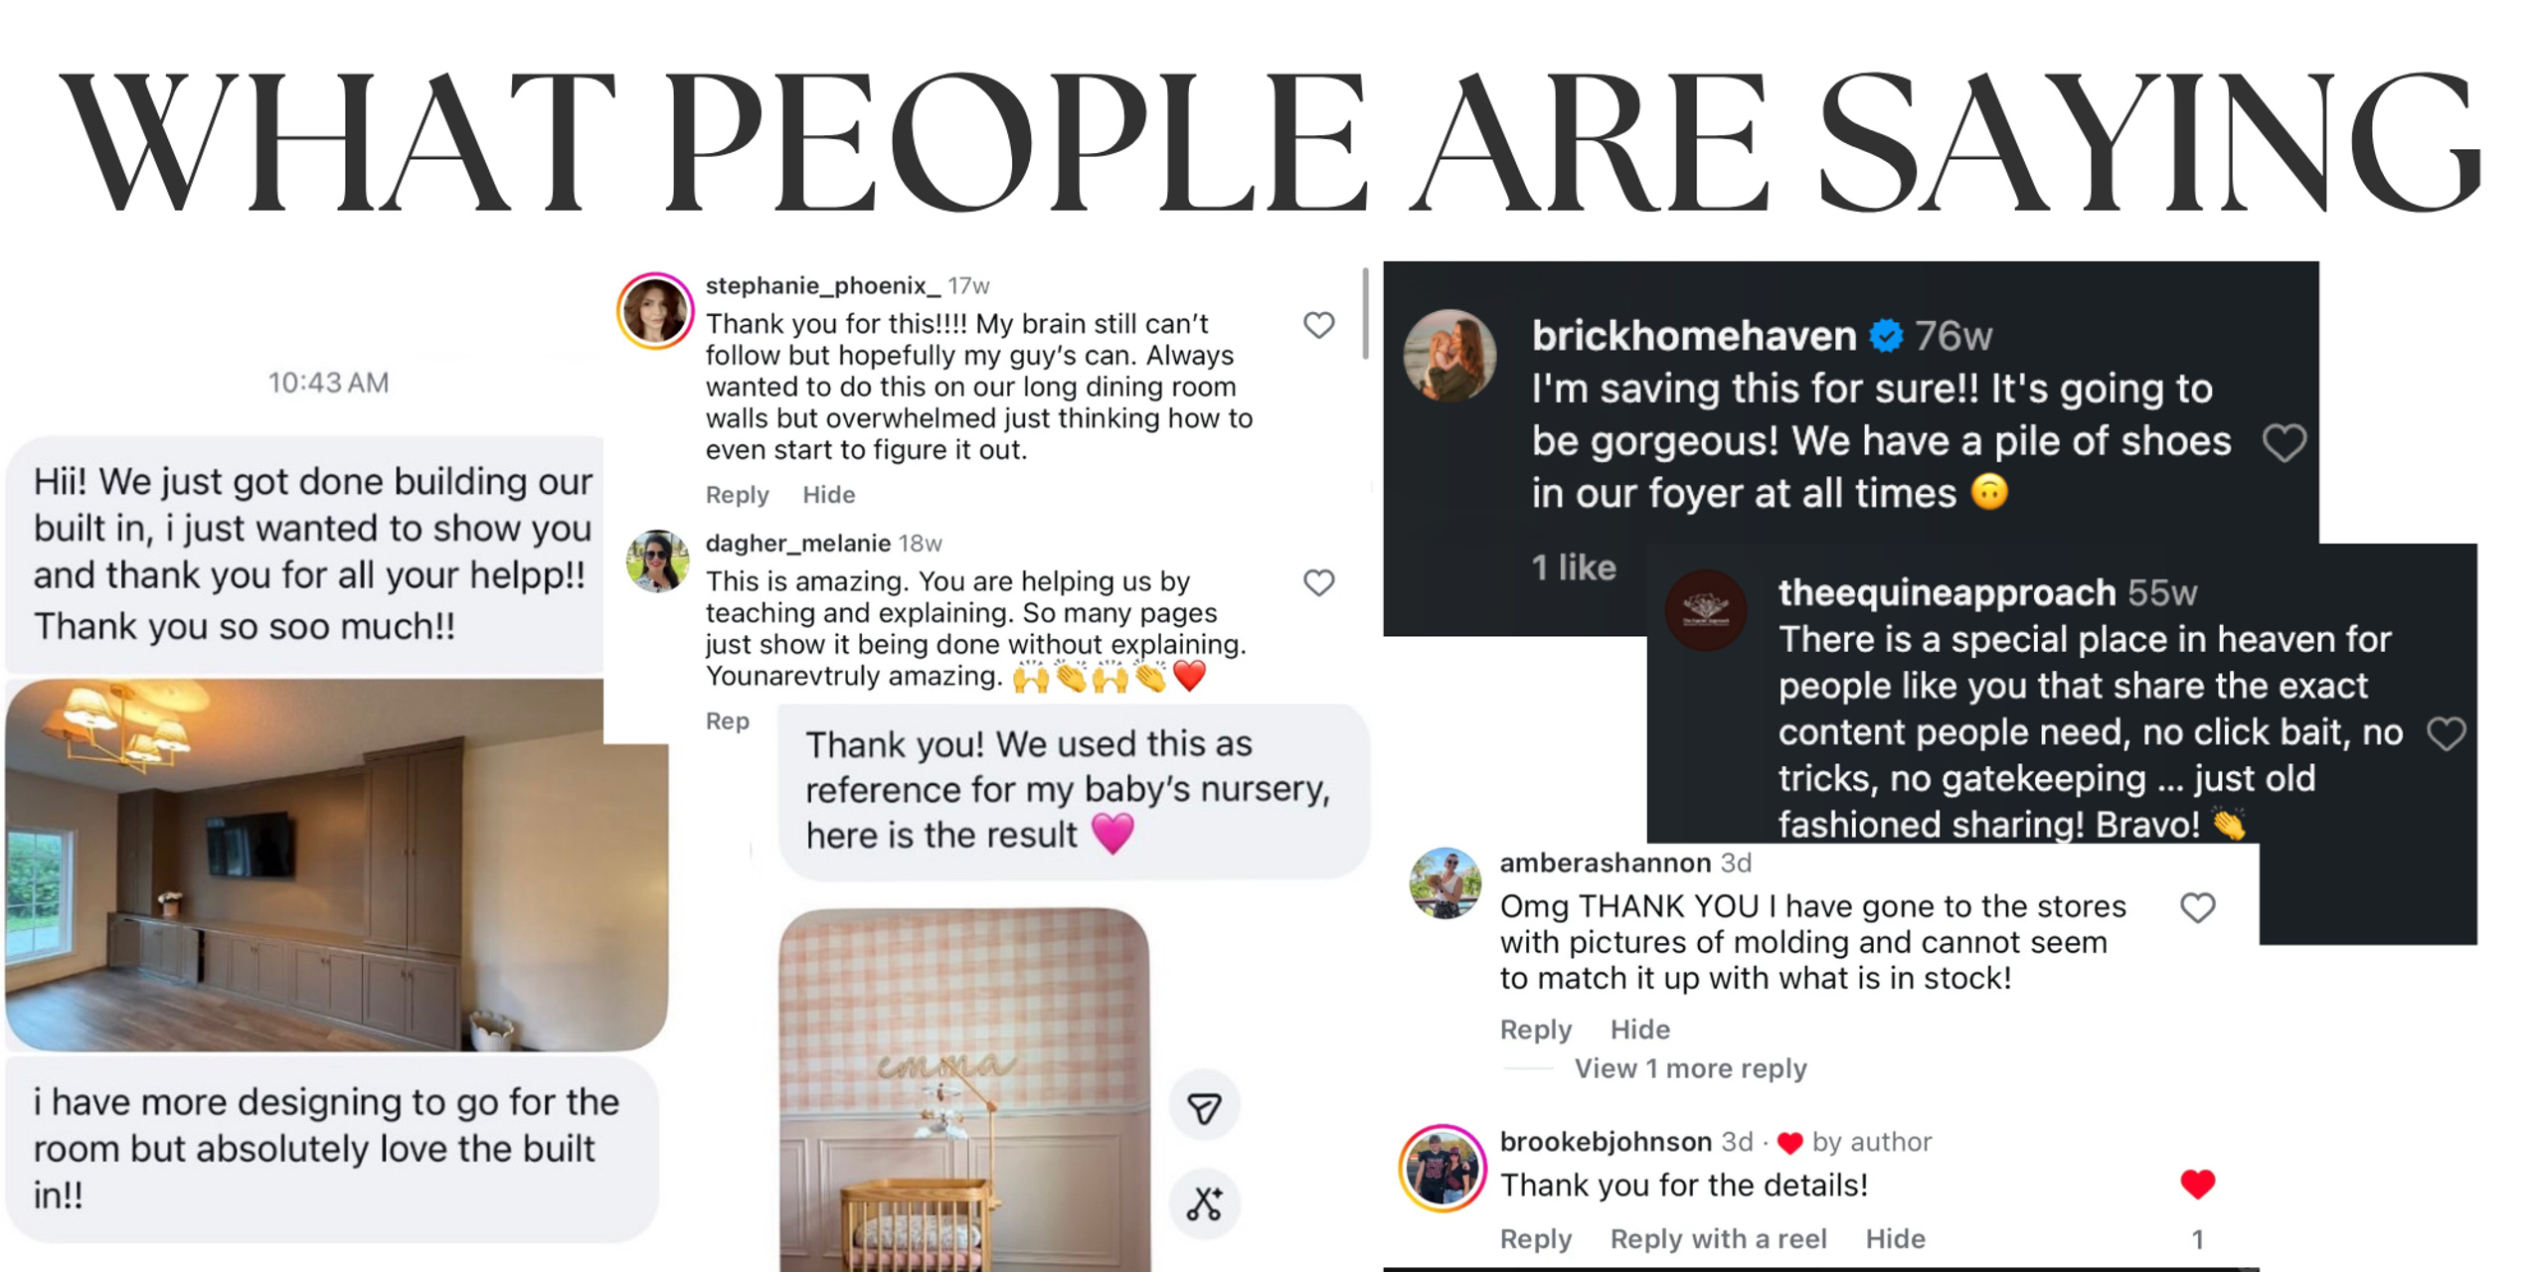Click the scissors remix icon beside the nursery photo
Viewport: 2545px width, 1272px height.
1204,1203
